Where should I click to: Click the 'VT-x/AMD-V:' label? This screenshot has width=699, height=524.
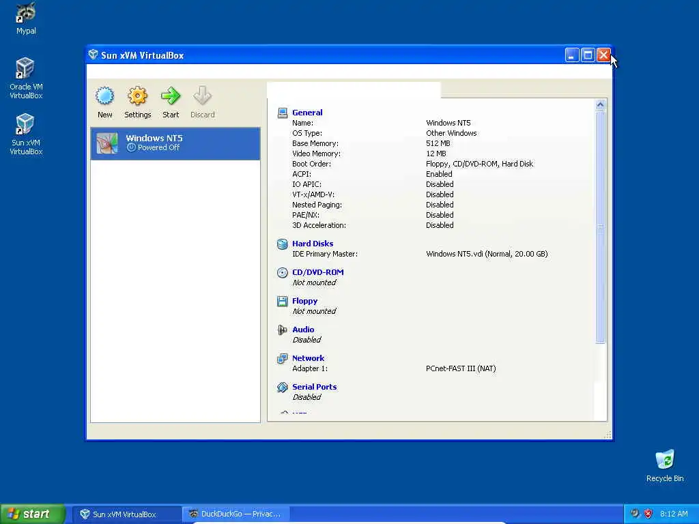313,194
